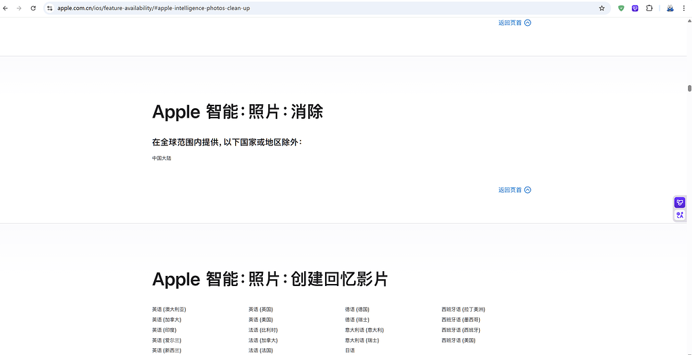Screen dimensions: 692x355
Task: Open site information icon in address bar
Action: point(50,8)
